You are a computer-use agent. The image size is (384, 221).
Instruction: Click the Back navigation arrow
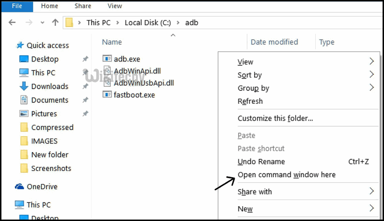[12, 22]
